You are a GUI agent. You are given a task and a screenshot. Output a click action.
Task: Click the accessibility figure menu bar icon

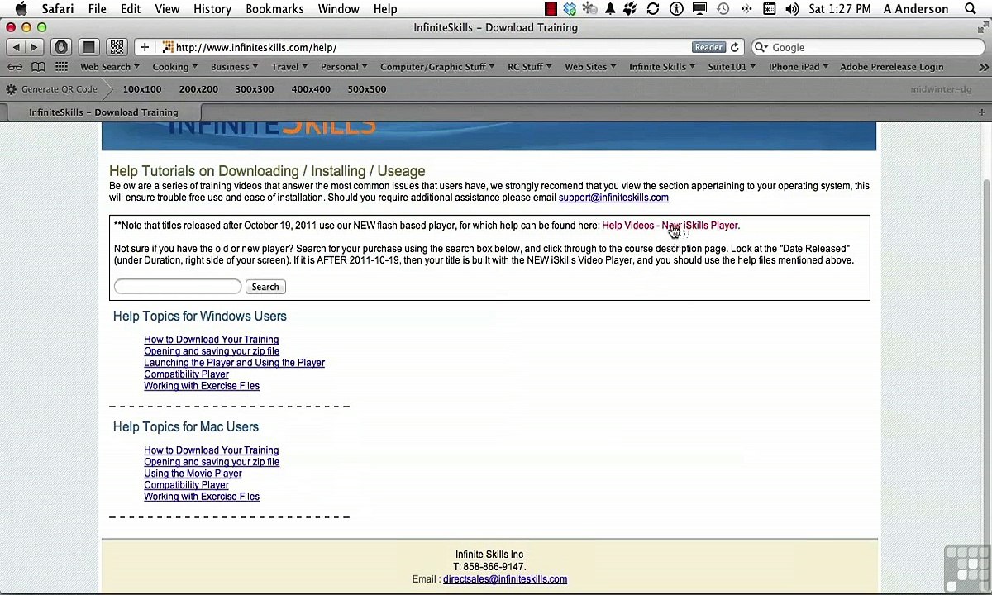(676, 9)
